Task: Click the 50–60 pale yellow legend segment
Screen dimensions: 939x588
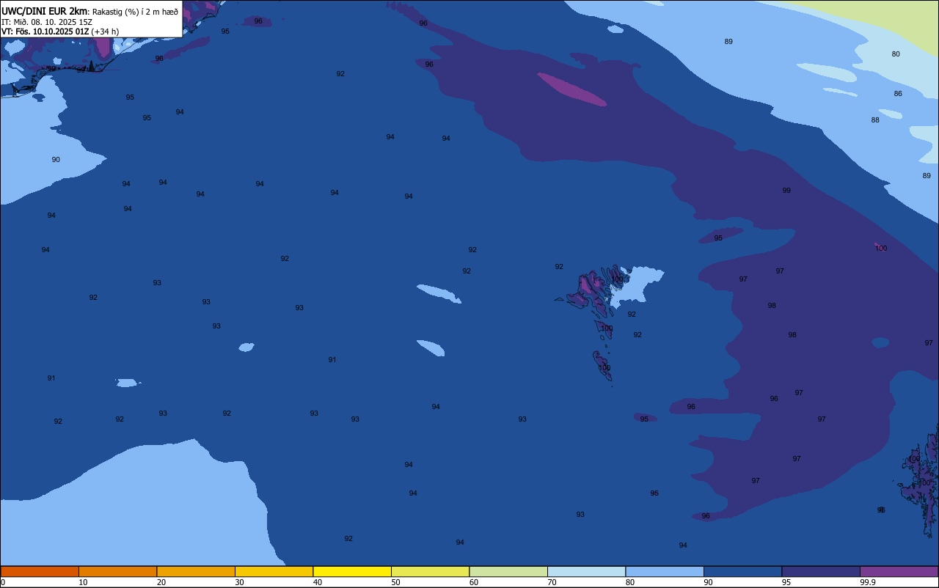Action: pyautogui.click(x=430, y=571)
